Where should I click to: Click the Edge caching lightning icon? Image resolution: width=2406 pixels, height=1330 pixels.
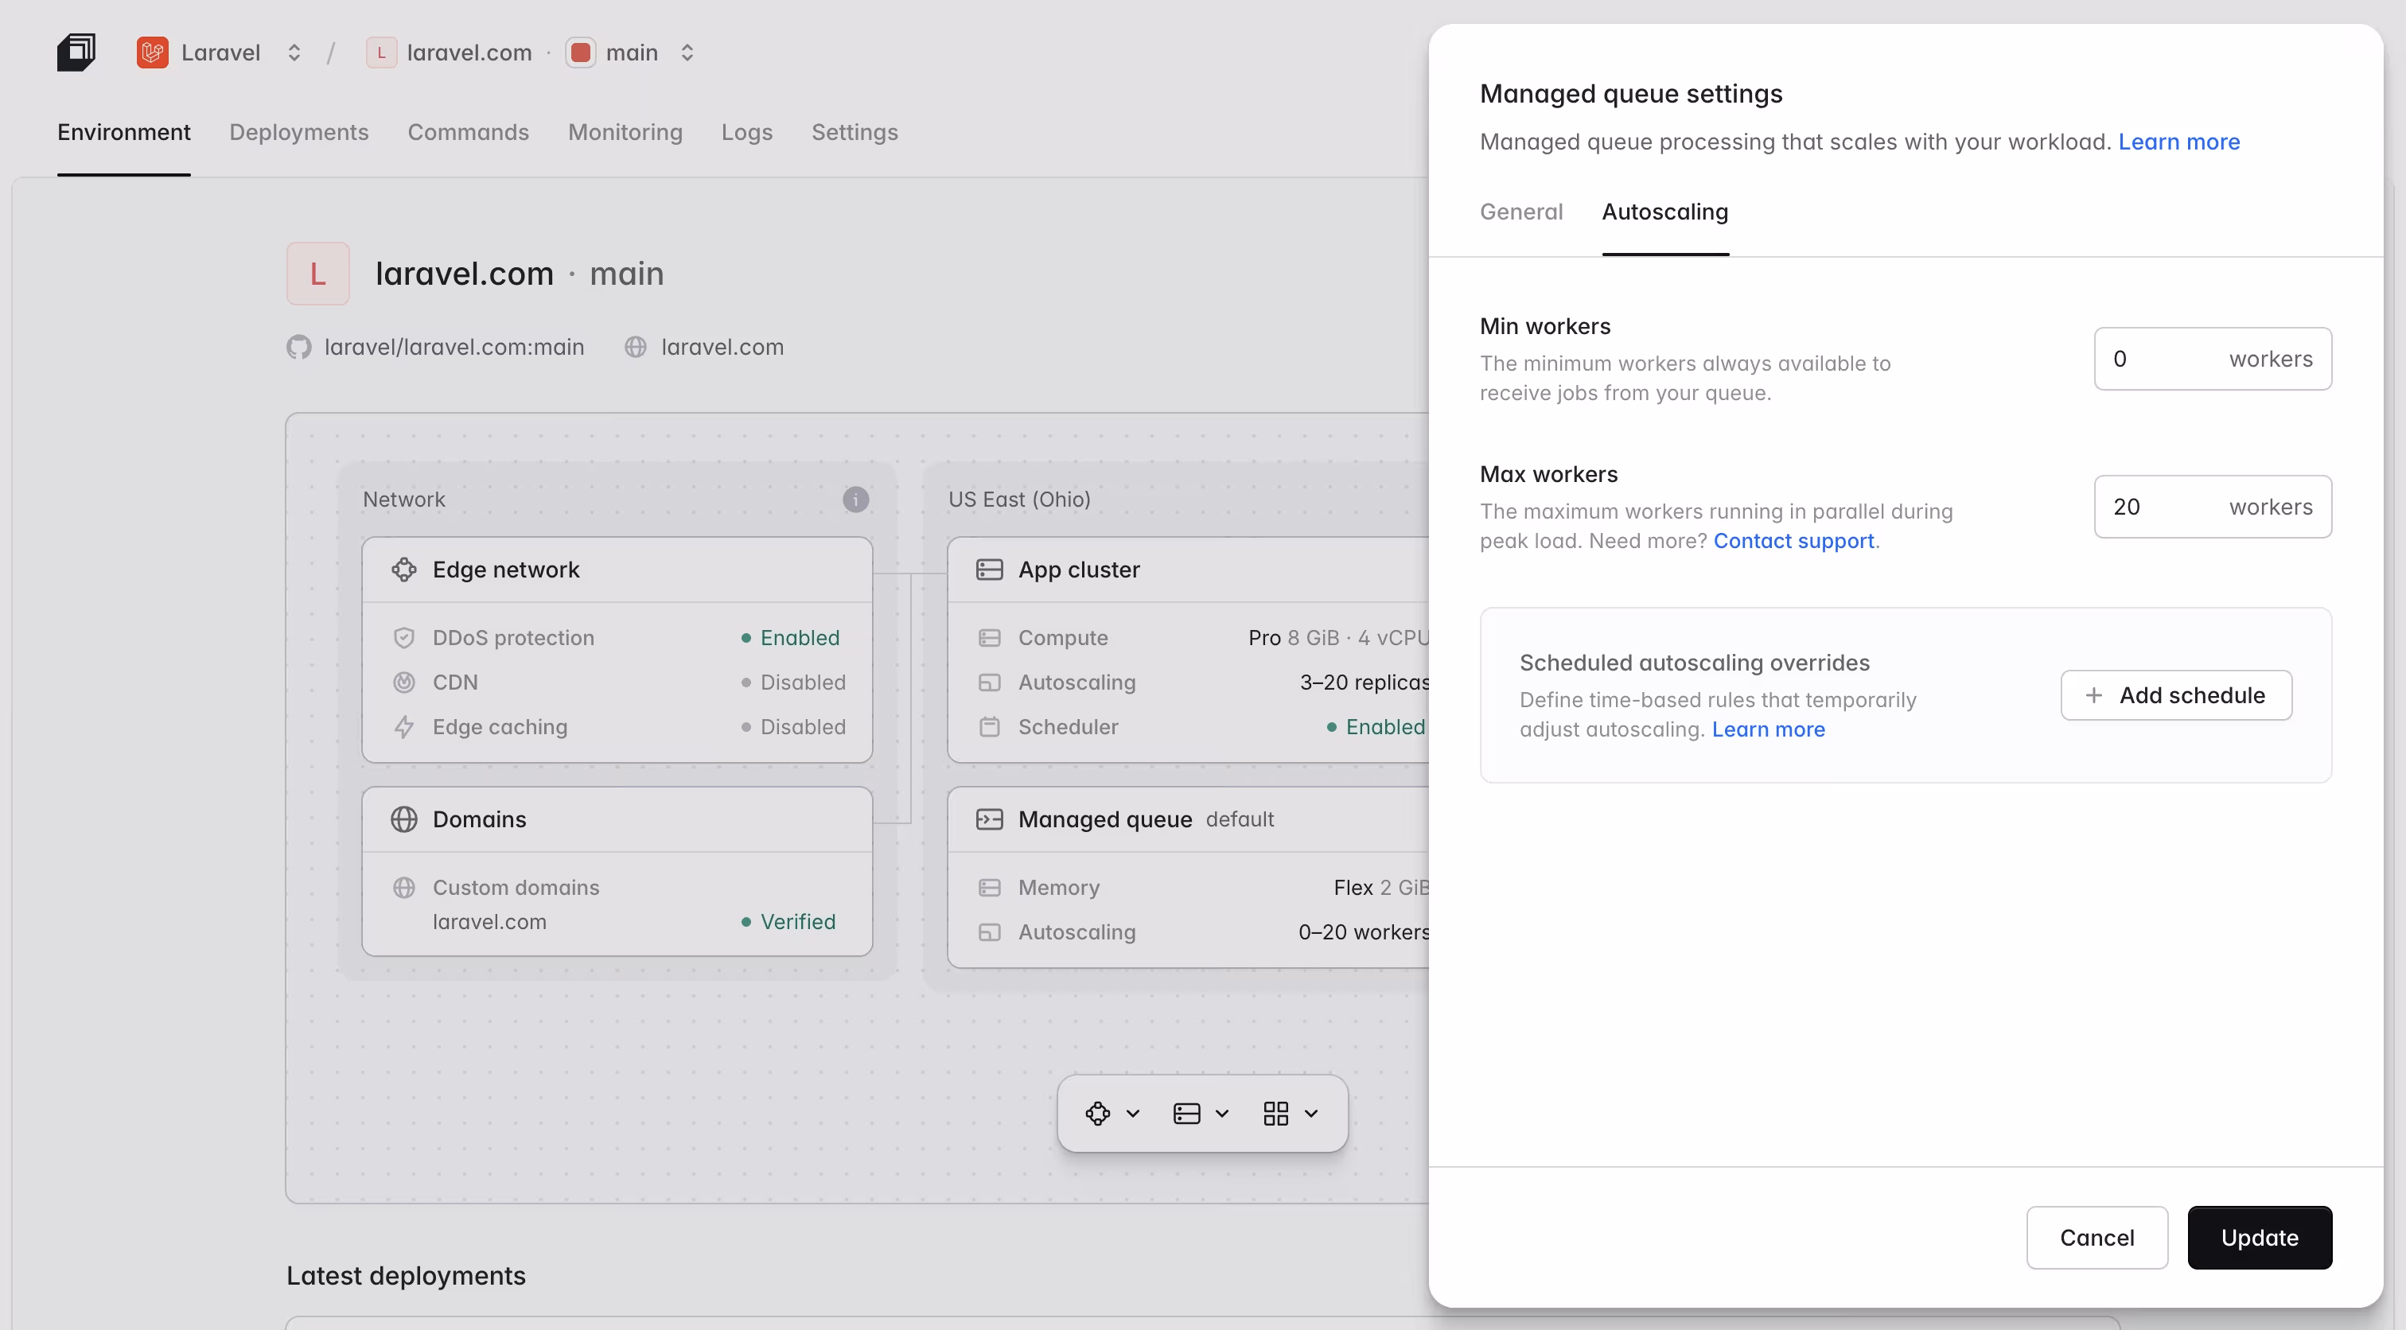point(403,728)
